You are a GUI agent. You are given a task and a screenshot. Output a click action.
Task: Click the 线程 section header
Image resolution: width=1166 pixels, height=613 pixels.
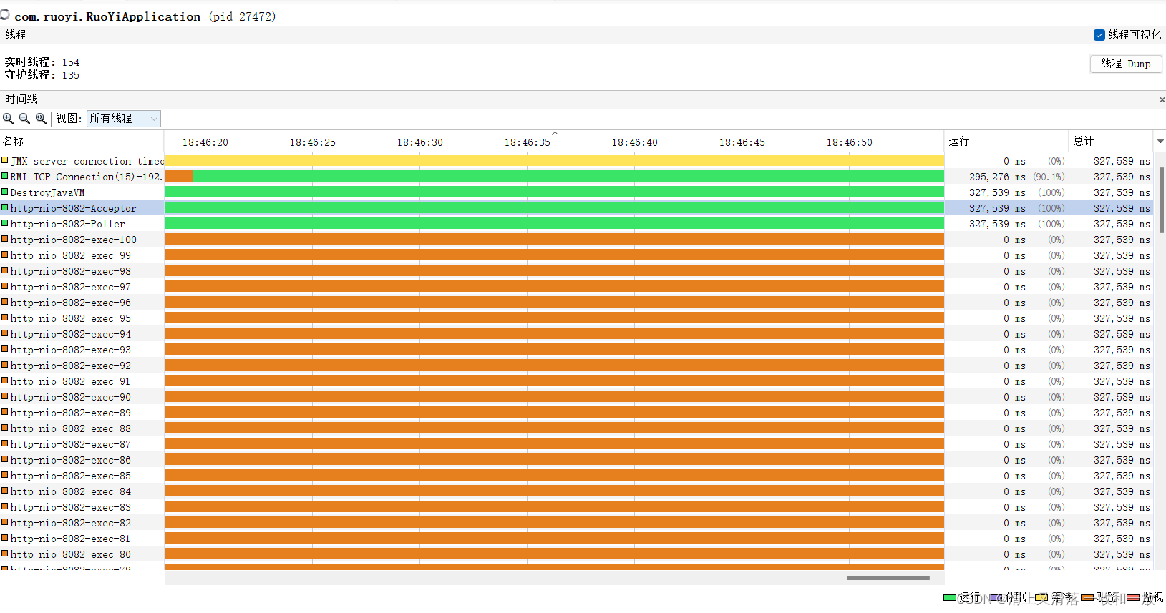pos(16,35)
